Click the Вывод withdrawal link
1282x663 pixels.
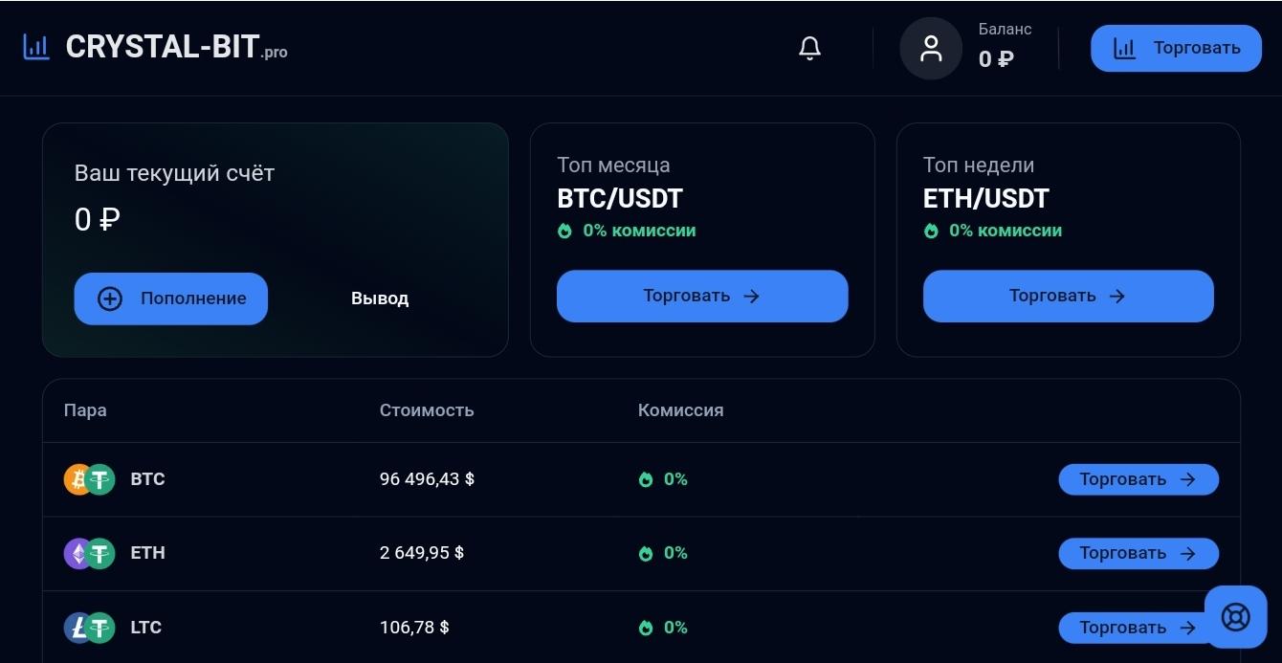click(x=380, y=298)
